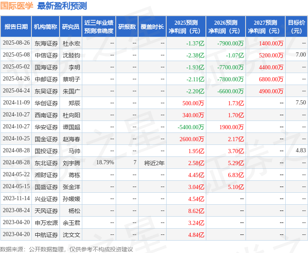Select the 覆盖时长 column header
308x253 pixels.
pos(152,27)
